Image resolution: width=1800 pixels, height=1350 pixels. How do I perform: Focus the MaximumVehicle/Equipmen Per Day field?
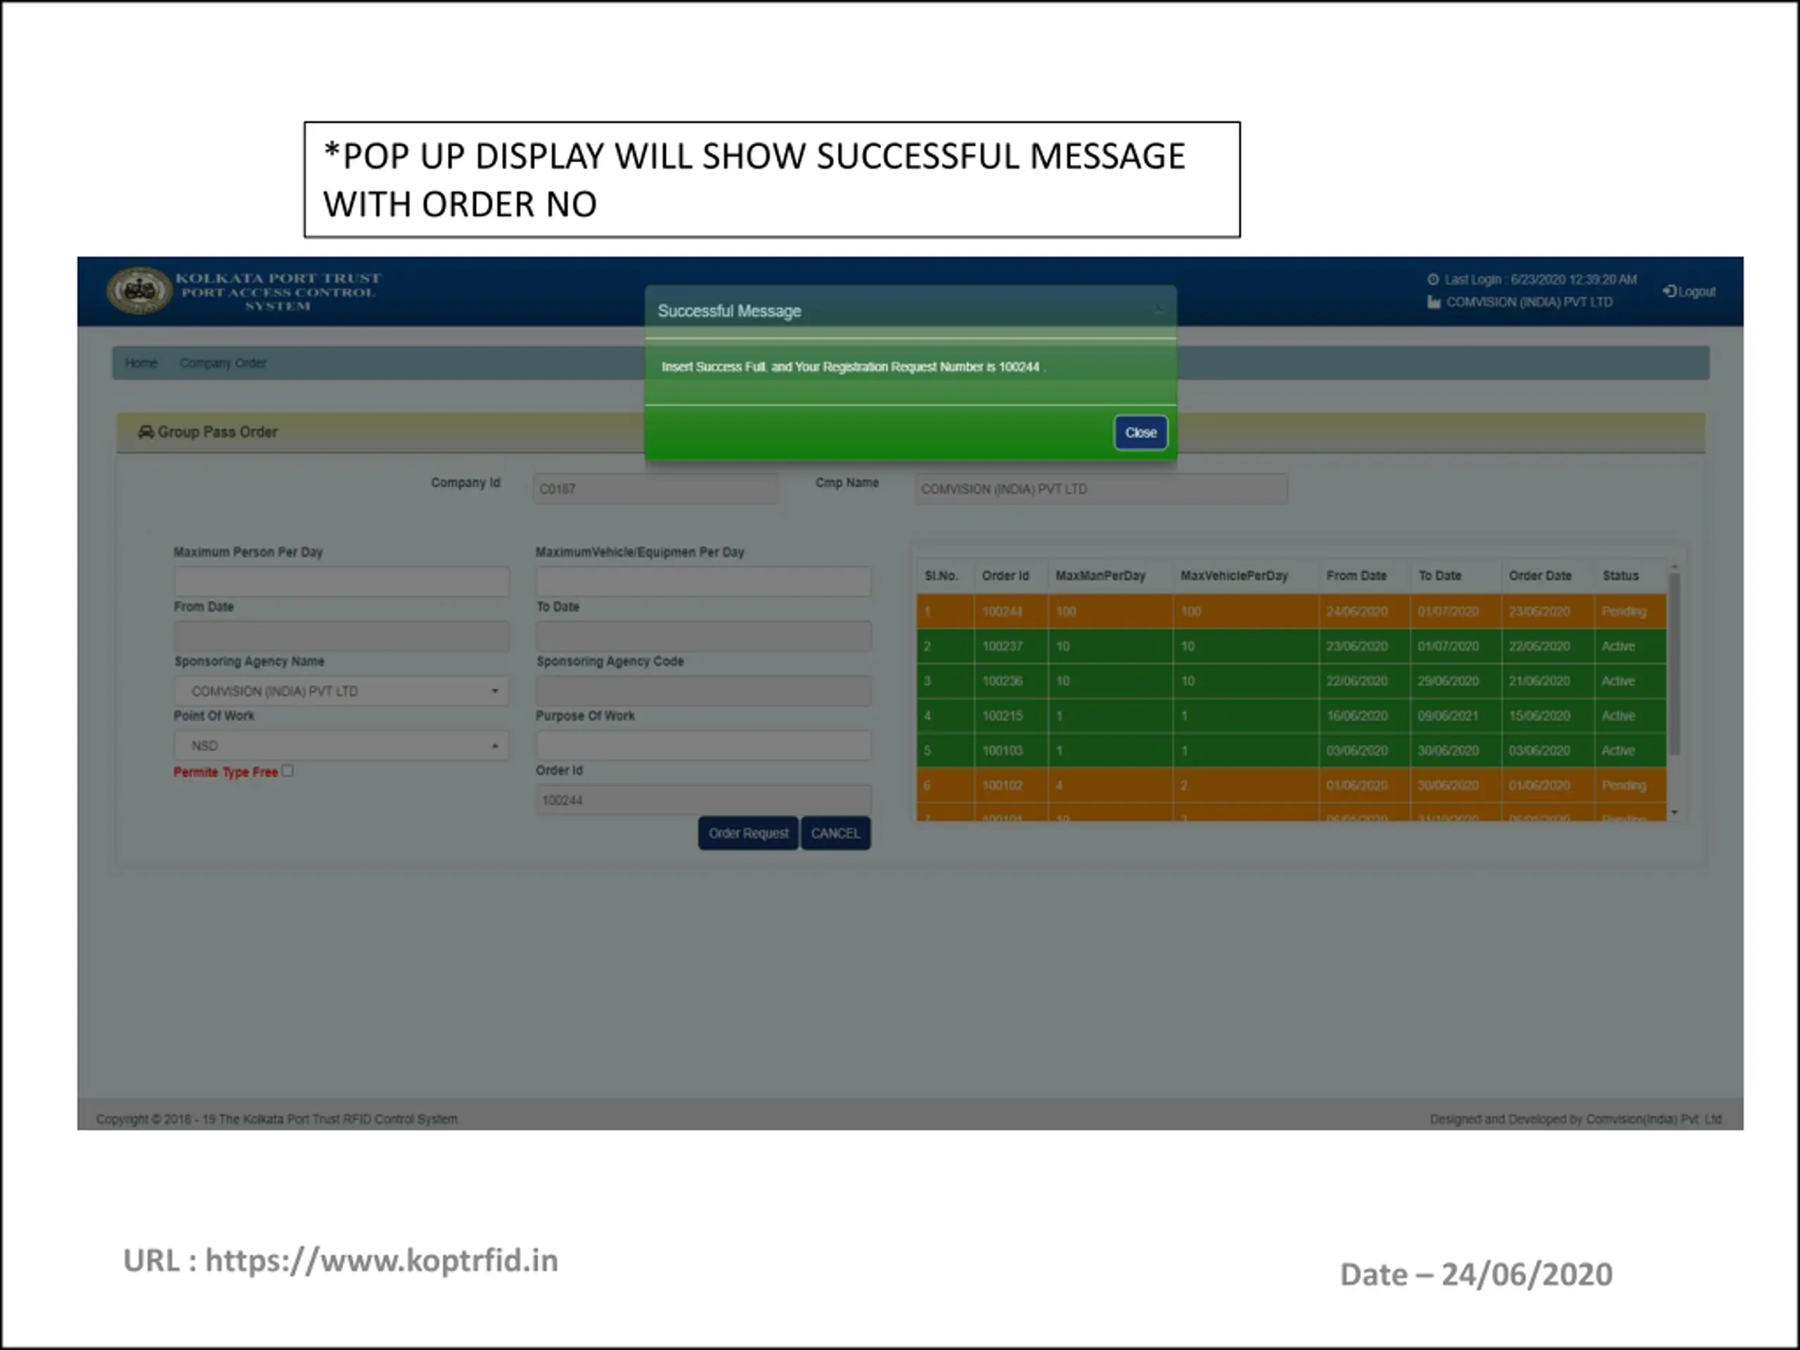[x=703, y=581]
